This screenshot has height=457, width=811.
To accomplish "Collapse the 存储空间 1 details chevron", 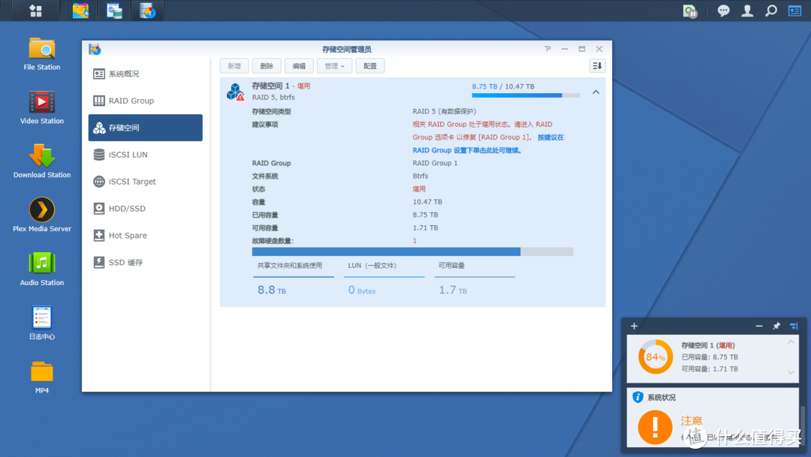I will tap(595, 92).
